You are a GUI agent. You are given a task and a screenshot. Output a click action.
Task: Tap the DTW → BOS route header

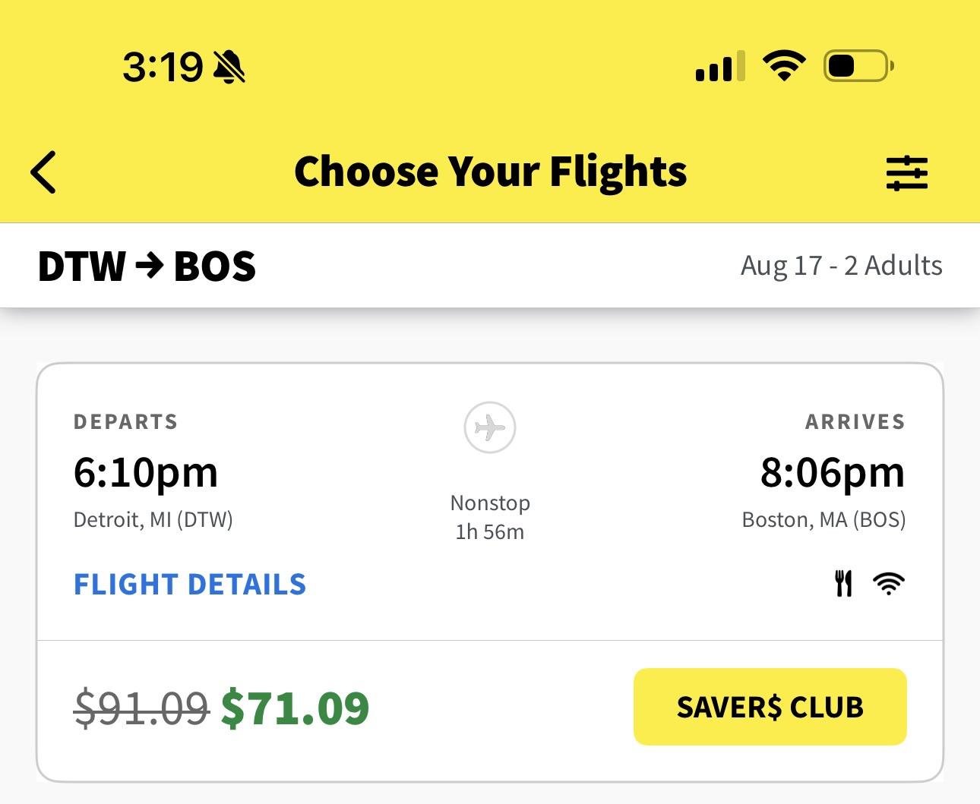coord(147,266)
